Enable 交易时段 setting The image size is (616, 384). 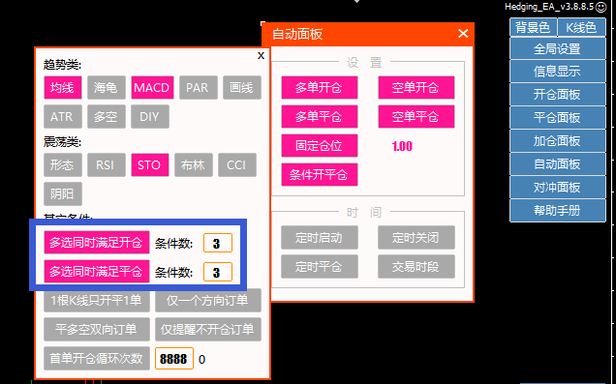(x=416, y=267)
